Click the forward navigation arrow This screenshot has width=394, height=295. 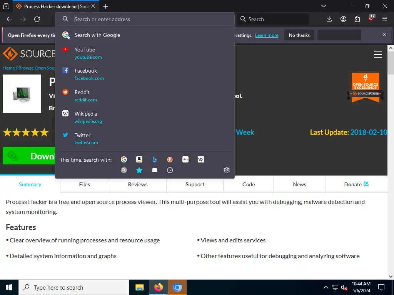23,19
